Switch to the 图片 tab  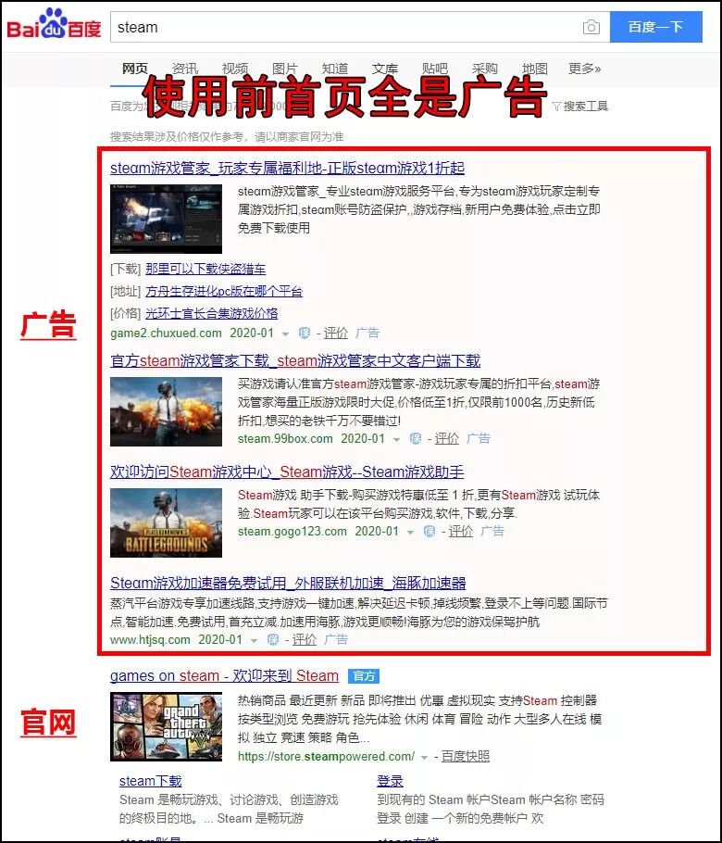click(285, 69)
